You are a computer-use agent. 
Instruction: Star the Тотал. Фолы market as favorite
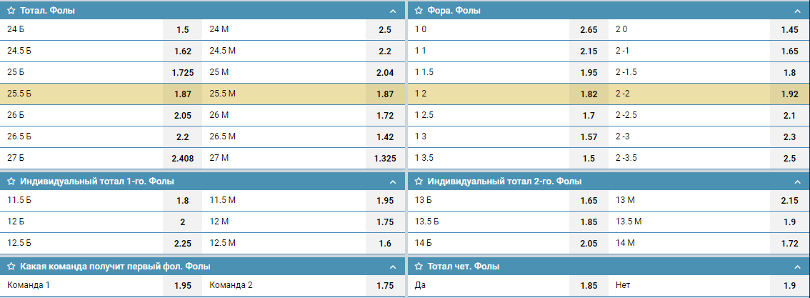pyautogui.click(x=11, y=10)
